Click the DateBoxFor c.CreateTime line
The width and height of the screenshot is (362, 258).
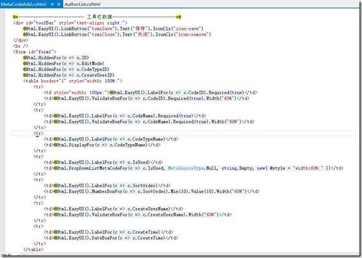click(x=111, y=238)
